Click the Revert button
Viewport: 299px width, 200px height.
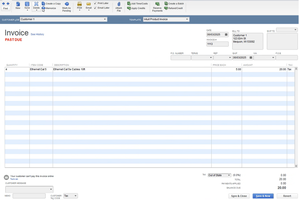pyautogui.click(x=287, y=196)
